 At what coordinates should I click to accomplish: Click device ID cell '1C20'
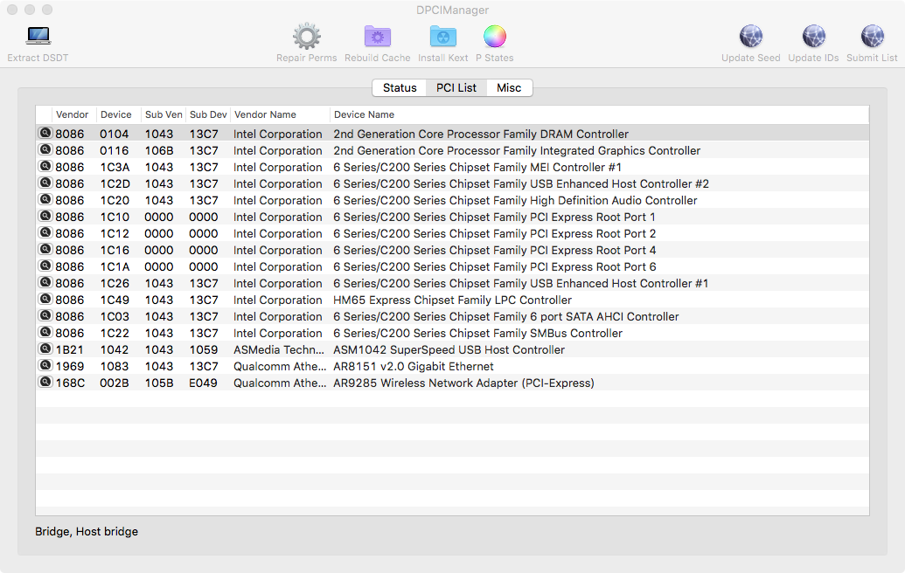115,201
